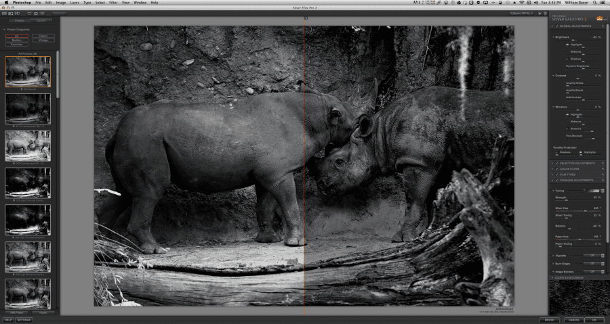Collapse the Preset Categories section
Viewport: 610px width, 324px height.
[4, 30]
